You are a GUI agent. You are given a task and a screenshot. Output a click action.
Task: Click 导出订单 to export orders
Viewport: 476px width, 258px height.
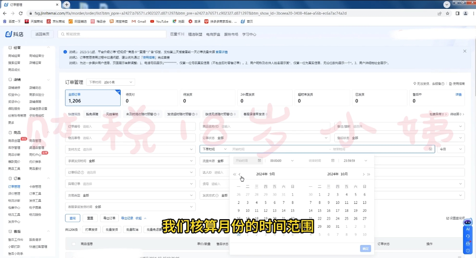click(x=109, y=218)
